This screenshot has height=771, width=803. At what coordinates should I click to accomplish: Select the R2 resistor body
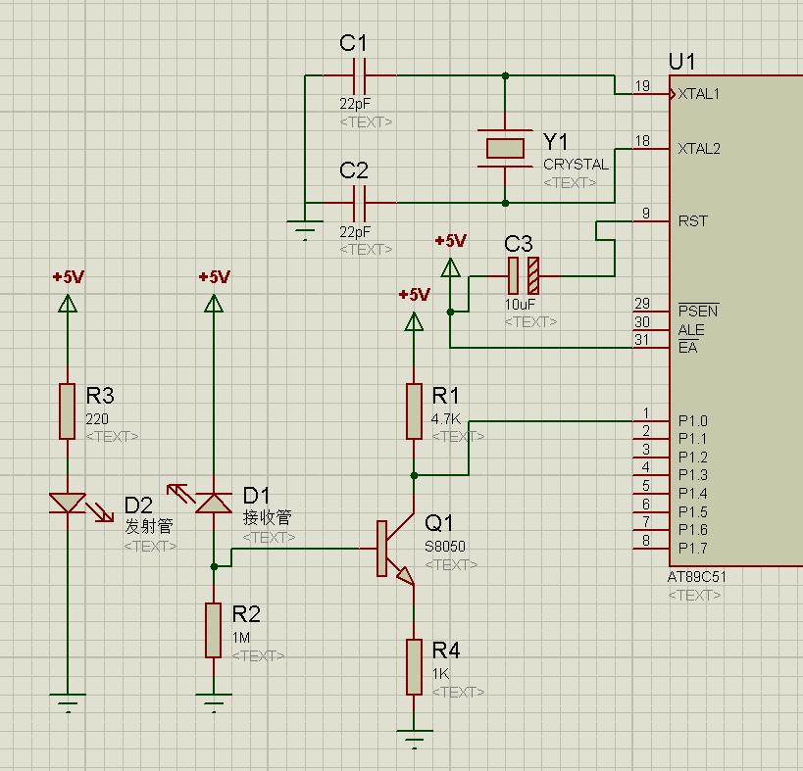pyautogui.click(x=213, y=630)
